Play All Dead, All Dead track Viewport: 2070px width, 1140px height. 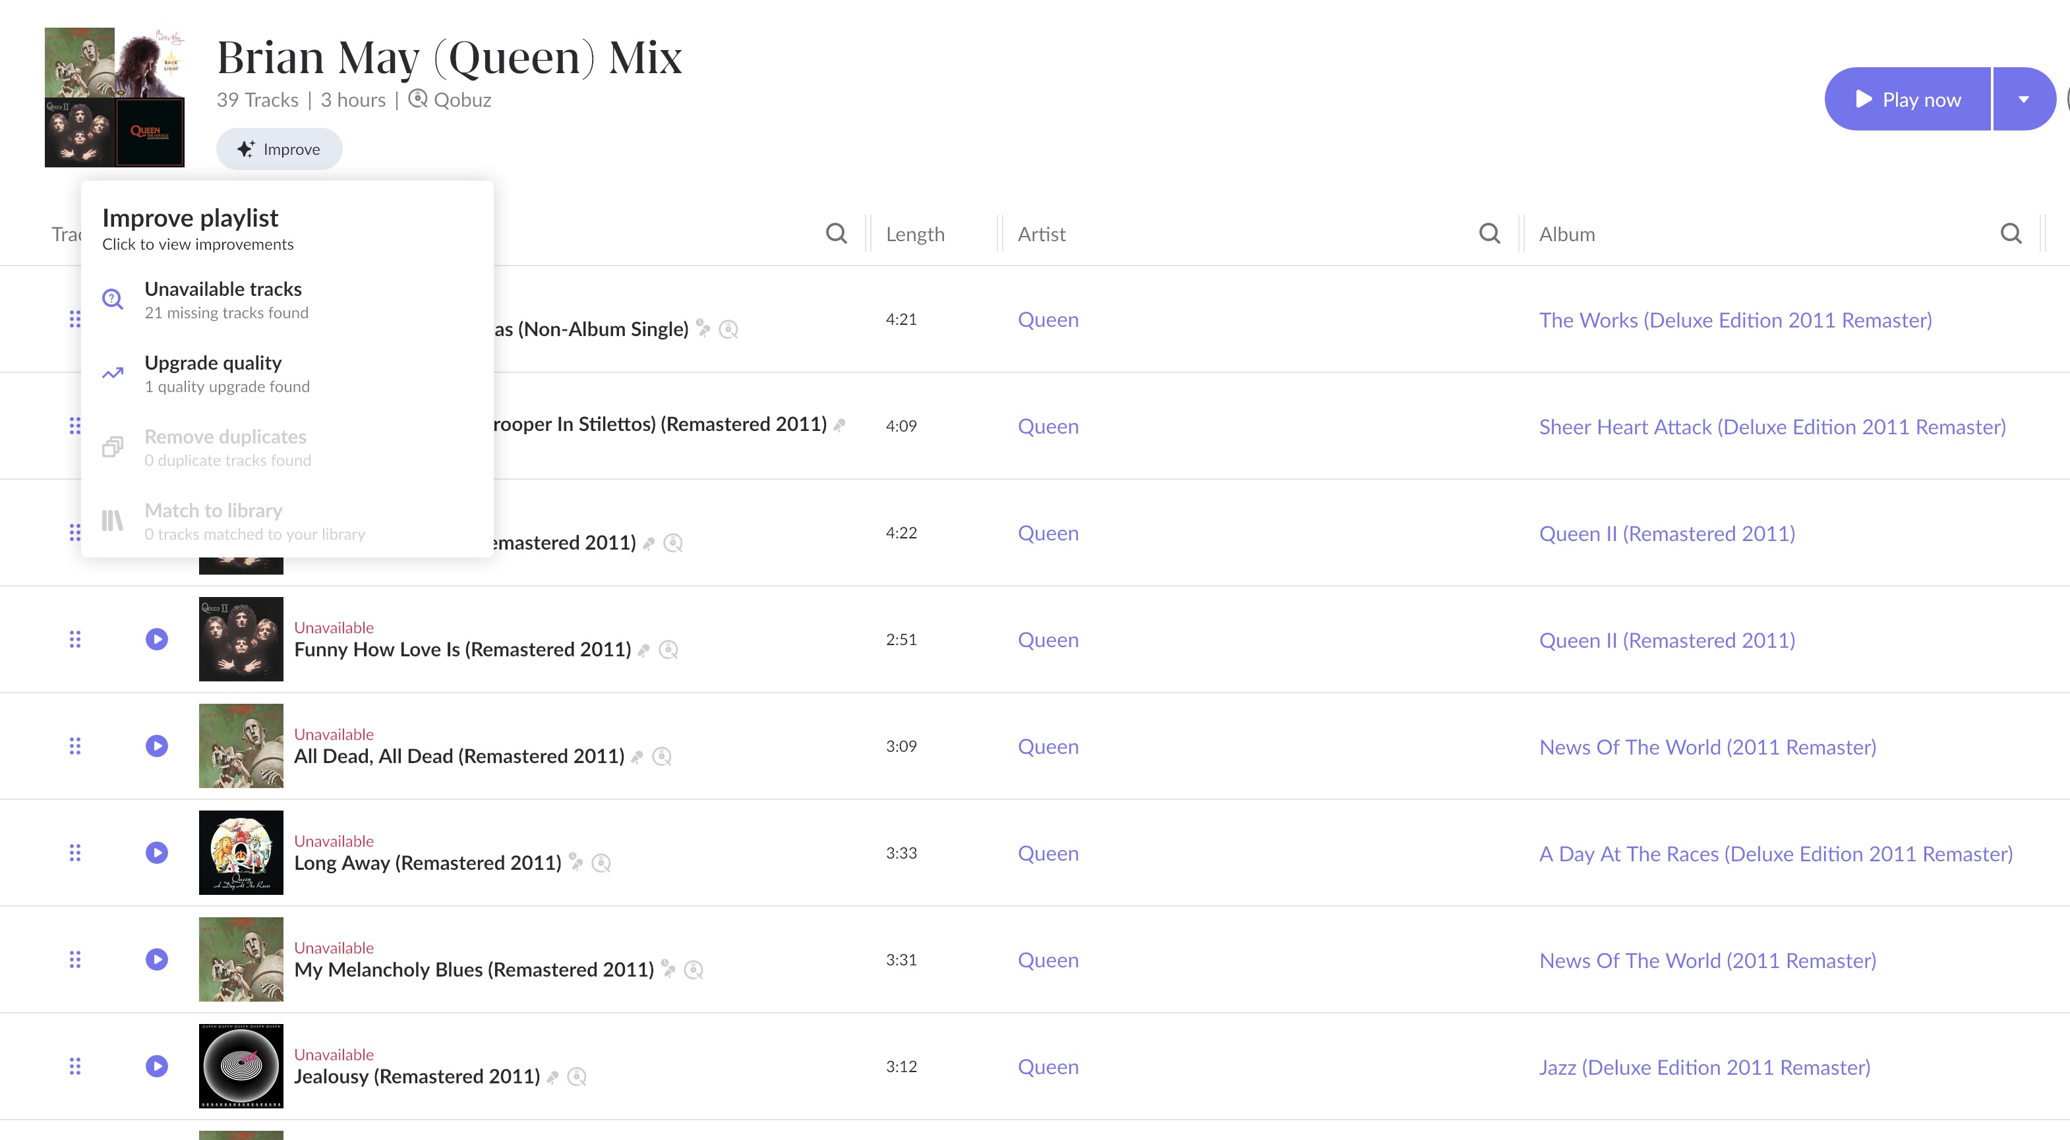157,747
